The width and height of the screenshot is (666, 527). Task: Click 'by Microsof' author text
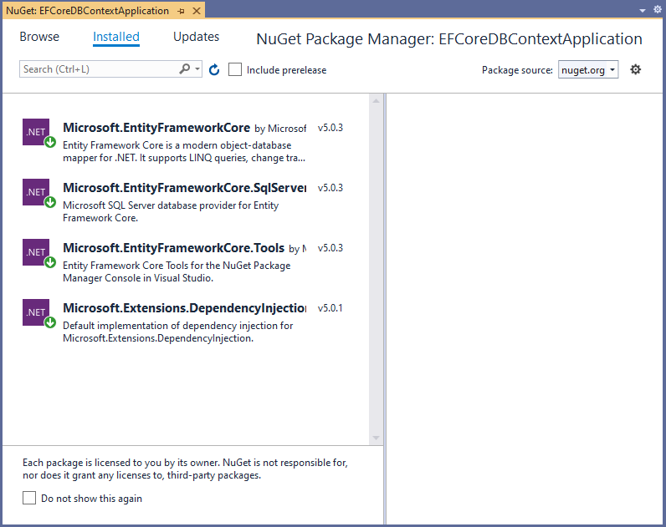[280, 129]
